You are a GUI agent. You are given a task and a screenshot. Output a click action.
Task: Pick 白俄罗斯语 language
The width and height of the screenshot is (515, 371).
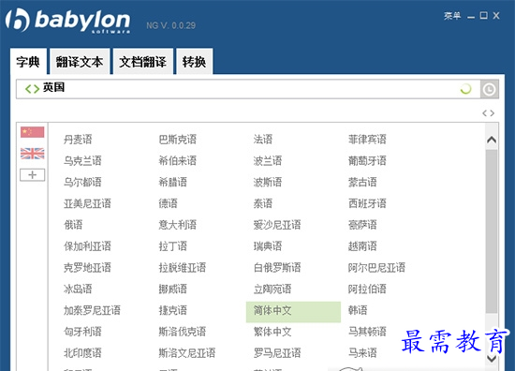pyautogui.click(x=277, y=268)
